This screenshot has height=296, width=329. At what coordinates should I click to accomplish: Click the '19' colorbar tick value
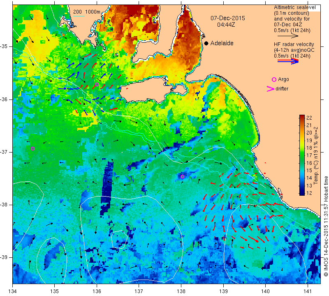coord(309,140)
